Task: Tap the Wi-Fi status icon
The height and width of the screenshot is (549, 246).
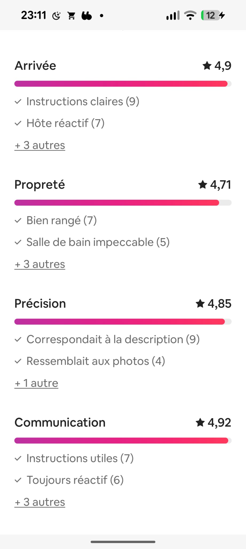Action: coord(190,15)
